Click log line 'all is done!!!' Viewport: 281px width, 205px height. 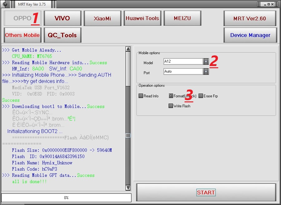pyautogui.click(x=29, y=182)
